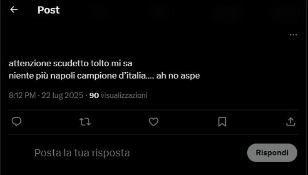
Task: Toggle the bookmark saved state
Action: pos(222,122)
